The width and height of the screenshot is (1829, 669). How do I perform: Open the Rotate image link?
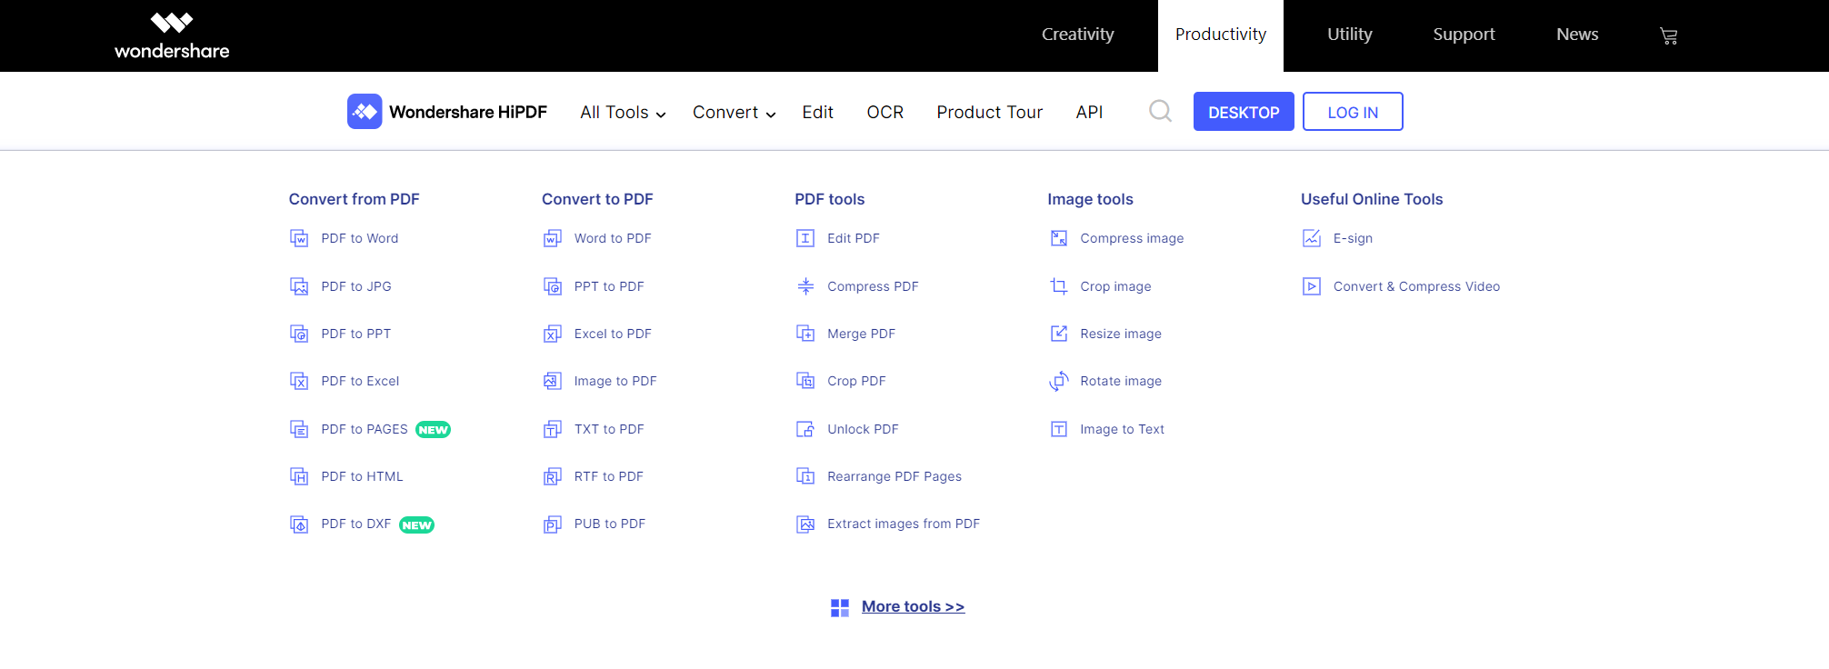click(x=1121, y=381)
